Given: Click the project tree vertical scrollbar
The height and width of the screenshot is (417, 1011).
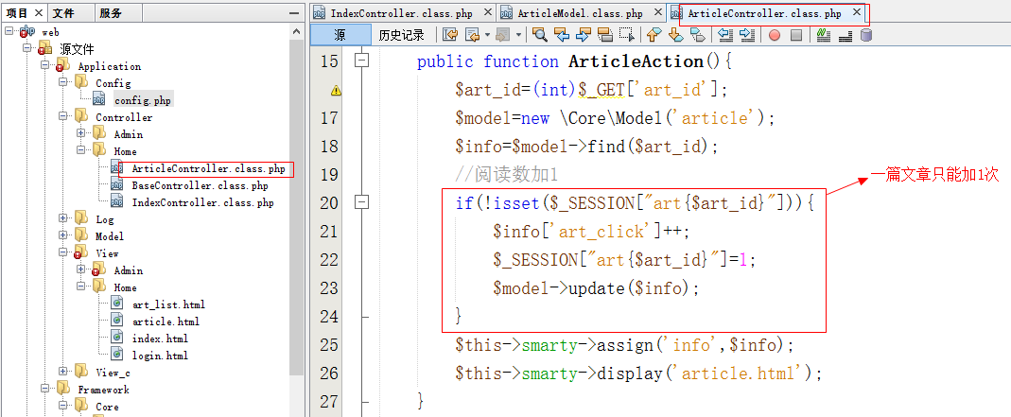Looking at the screenshot, I should [x=296, y=189].
